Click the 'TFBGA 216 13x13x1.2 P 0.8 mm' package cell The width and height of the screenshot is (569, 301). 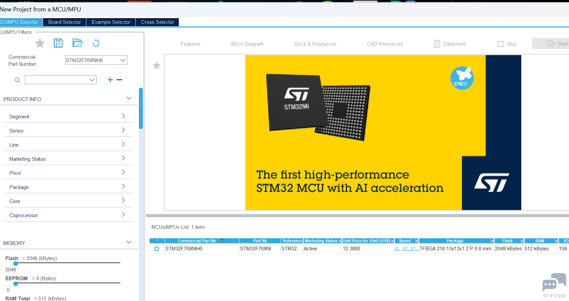click(456, 249)
